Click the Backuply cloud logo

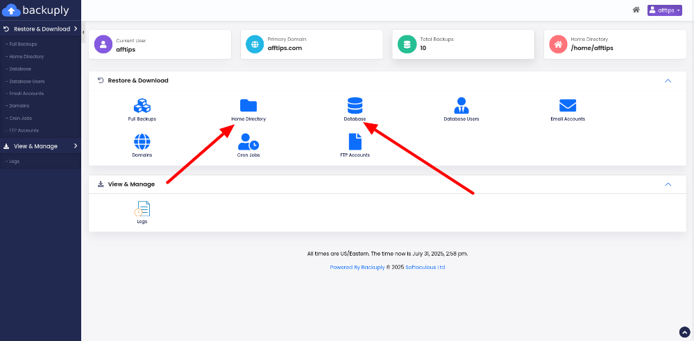(12, 10)
